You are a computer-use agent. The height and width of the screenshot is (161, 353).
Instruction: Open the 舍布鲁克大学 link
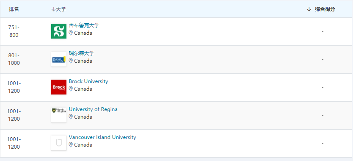click(x=84, y=25)
